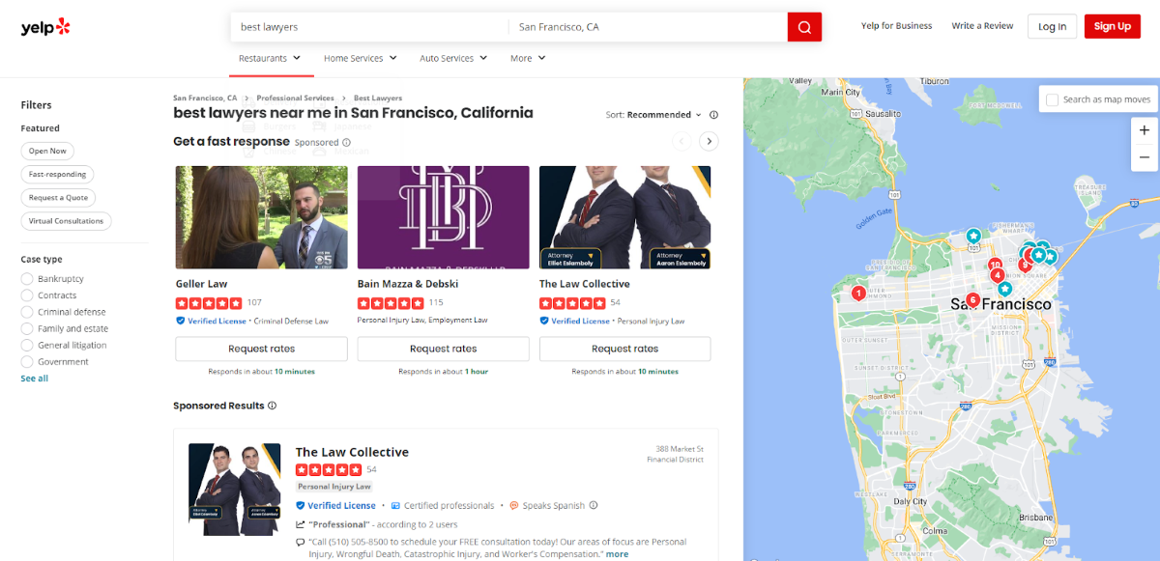Viewport: 1160px width, 561px height.
Task: Zoom in on the map
Action: click(1145, 130)
